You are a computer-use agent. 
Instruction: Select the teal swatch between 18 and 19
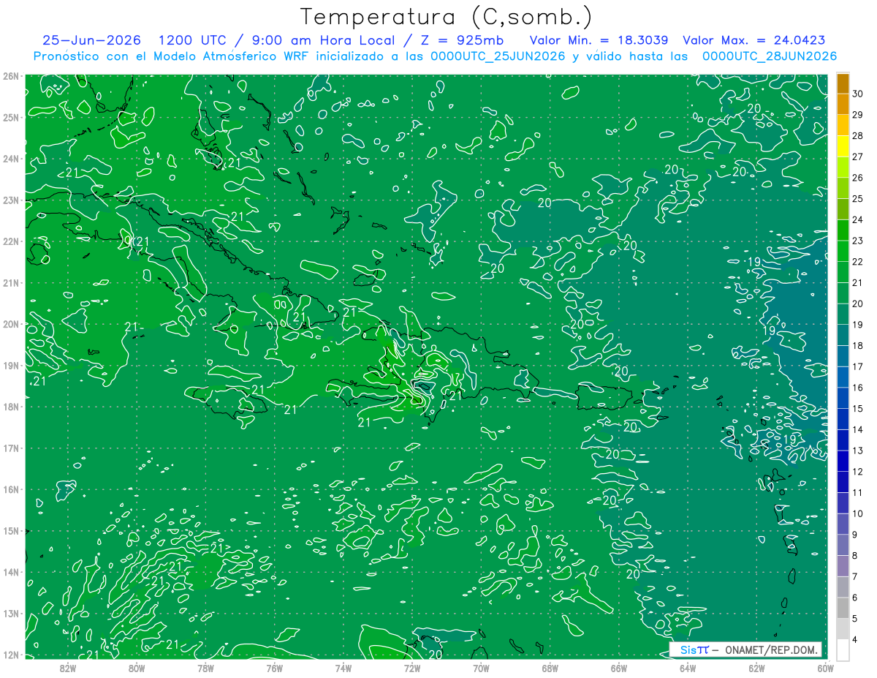pyautogui.click(x=843, y=335)
